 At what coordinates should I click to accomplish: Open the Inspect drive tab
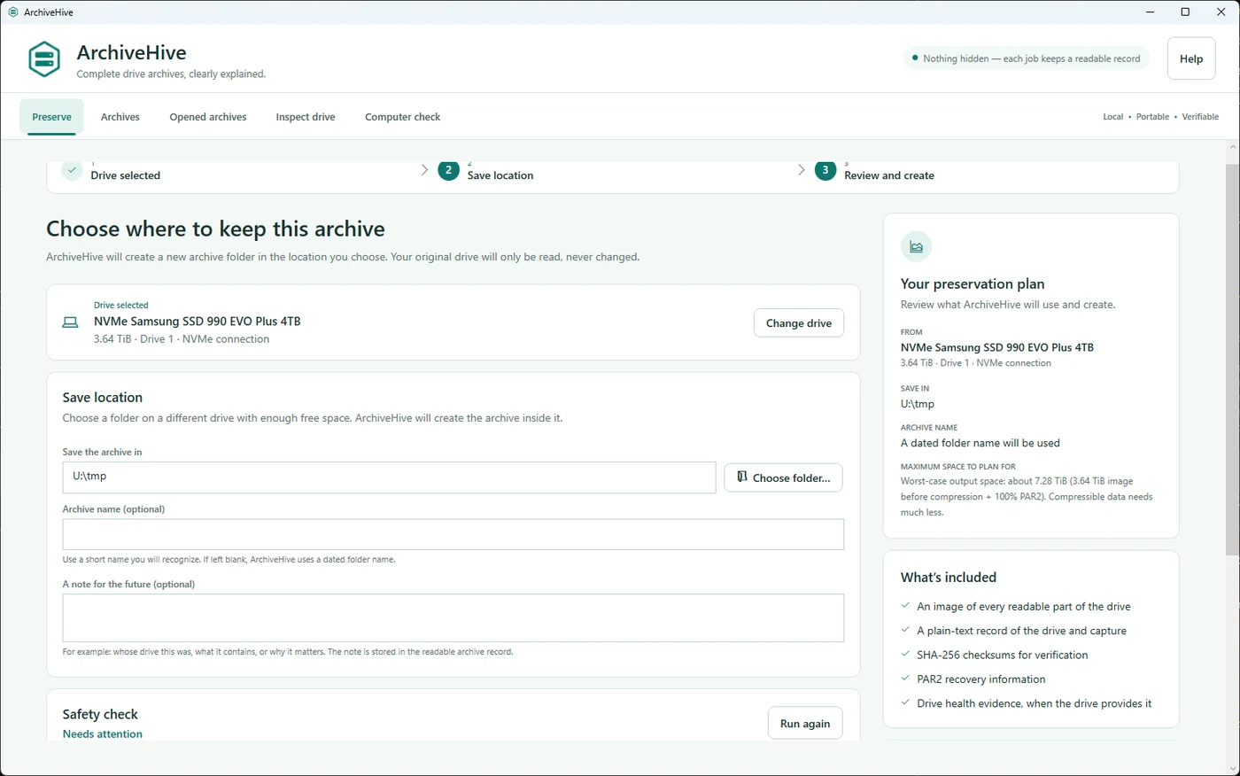click(x=306, y=117)
